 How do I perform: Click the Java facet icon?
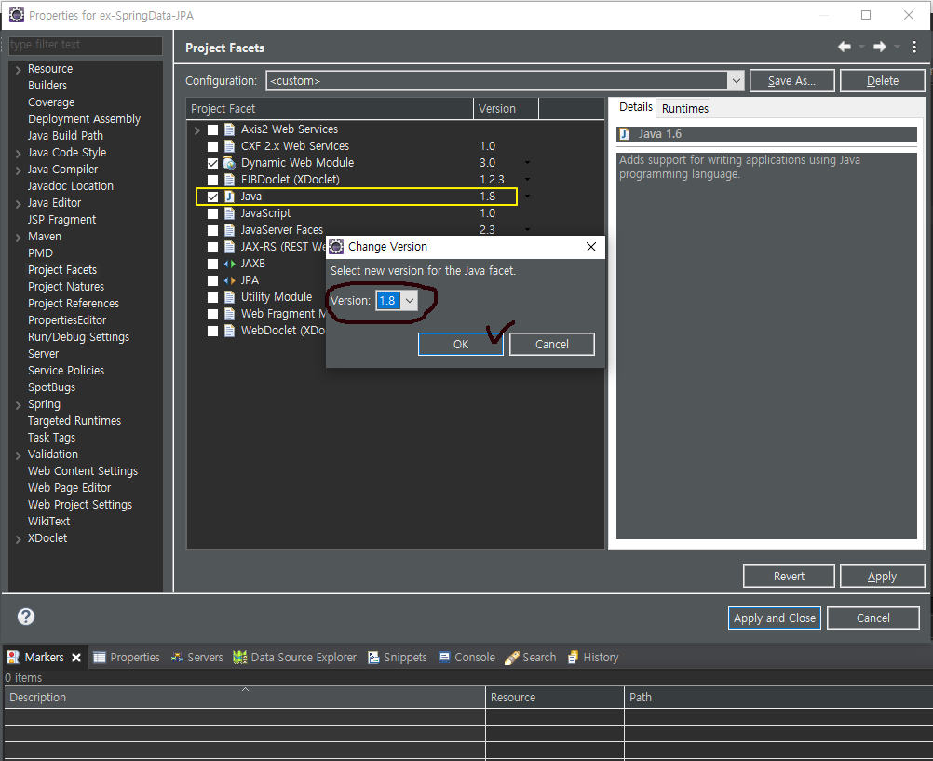pyautogui.click(x=229, y=197)
